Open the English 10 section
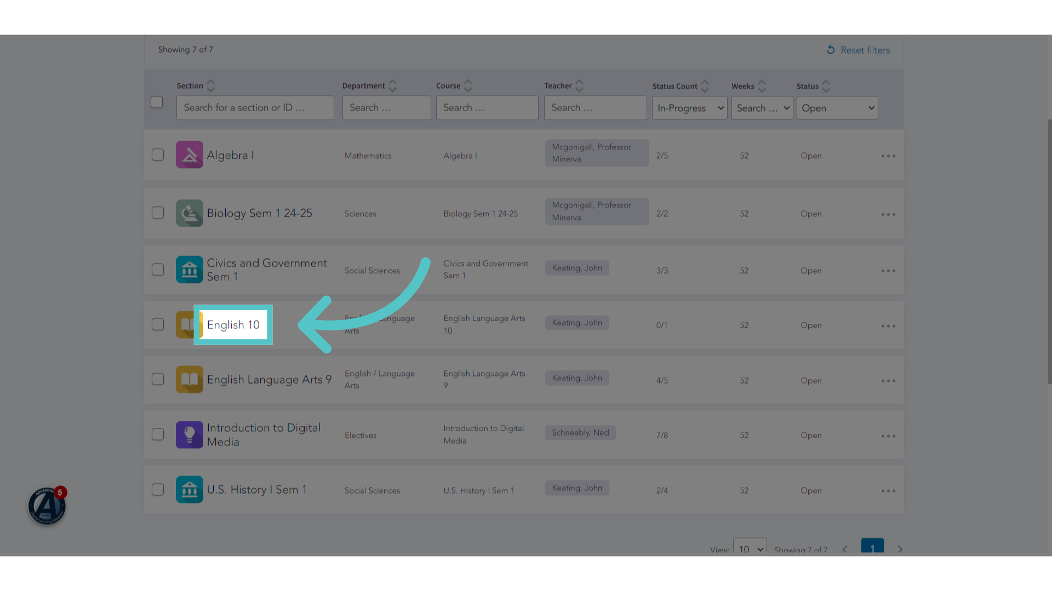 [233, 325]
